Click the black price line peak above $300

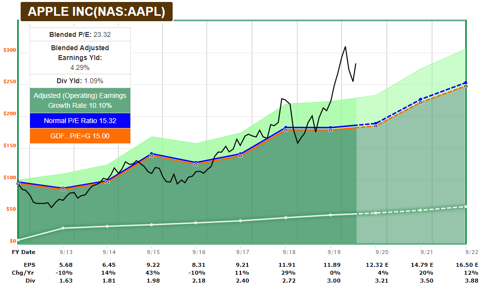click(x=345, y=47)
